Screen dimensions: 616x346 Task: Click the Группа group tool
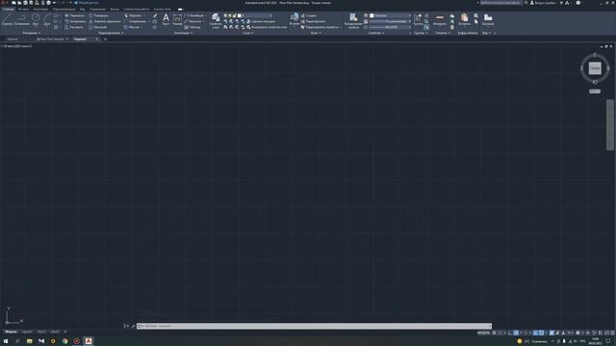(x=418, y=19)
